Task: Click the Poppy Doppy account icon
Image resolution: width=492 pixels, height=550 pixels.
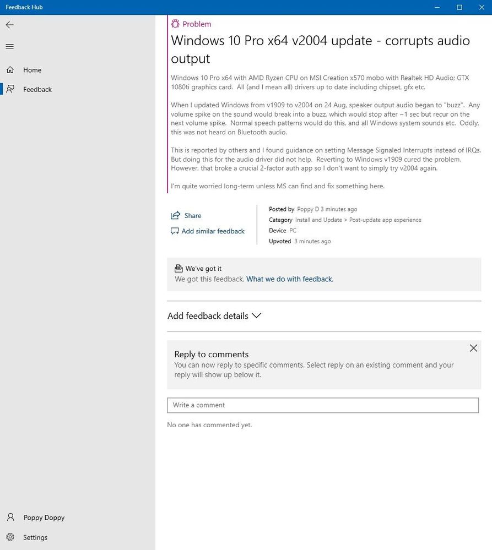Action: (10, 518)
